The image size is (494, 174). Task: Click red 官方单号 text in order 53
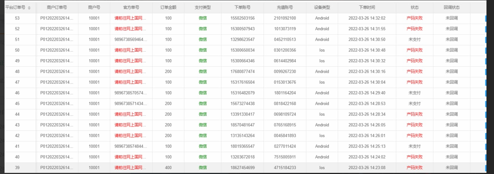click(x=130, y=18)
